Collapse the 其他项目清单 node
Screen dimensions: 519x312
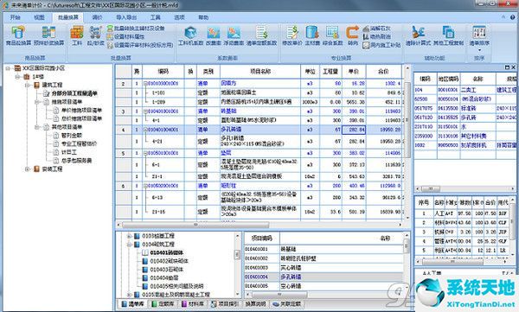click(x=37, y=127)
